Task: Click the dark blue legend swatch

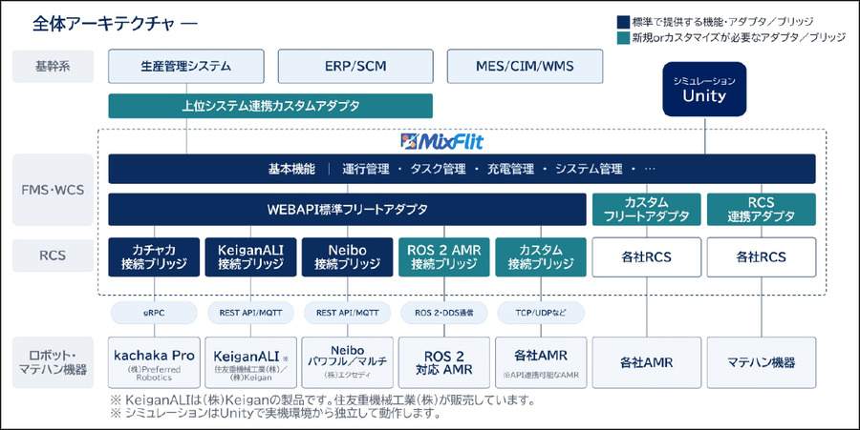Action: pos(623,22)
